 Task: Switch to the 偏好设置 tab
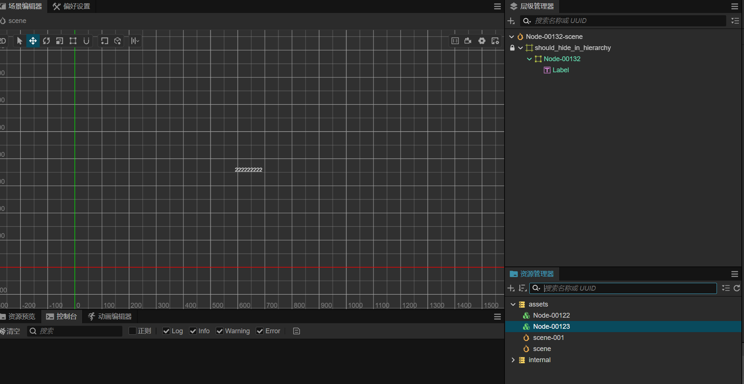[x=72, y=6]
